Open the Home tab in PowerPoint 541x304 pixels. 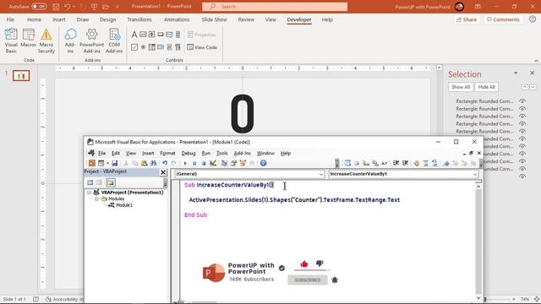(34, 19)
